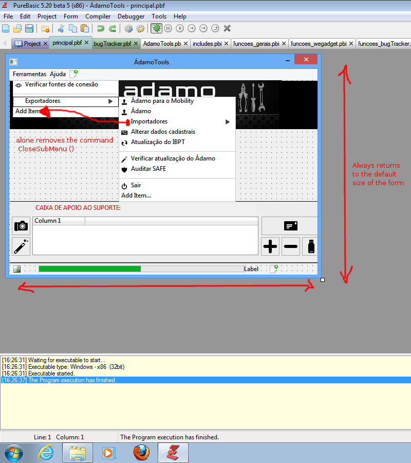Screen dimensions: 411x463
Task: Click the Redo green arrow icon
Action: tap(113, 28)
